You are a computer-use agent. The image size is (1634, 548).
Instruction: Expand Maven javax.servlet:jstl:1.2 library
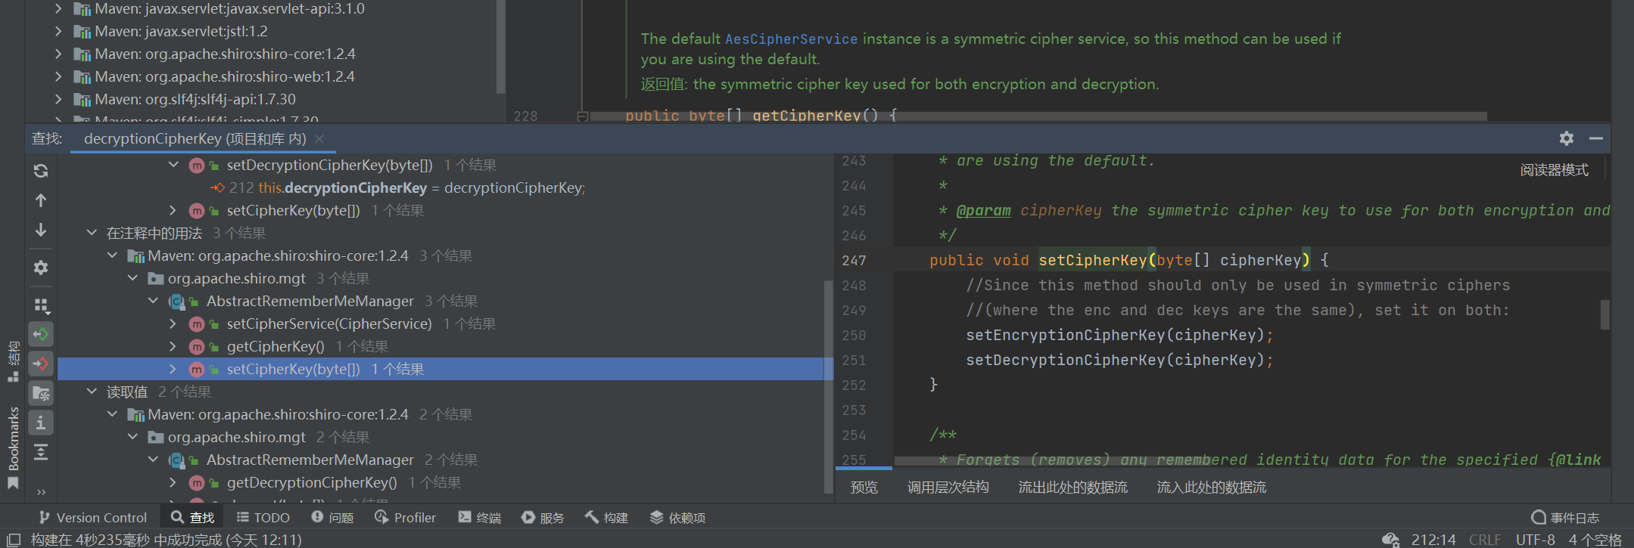tap(58, 31)
